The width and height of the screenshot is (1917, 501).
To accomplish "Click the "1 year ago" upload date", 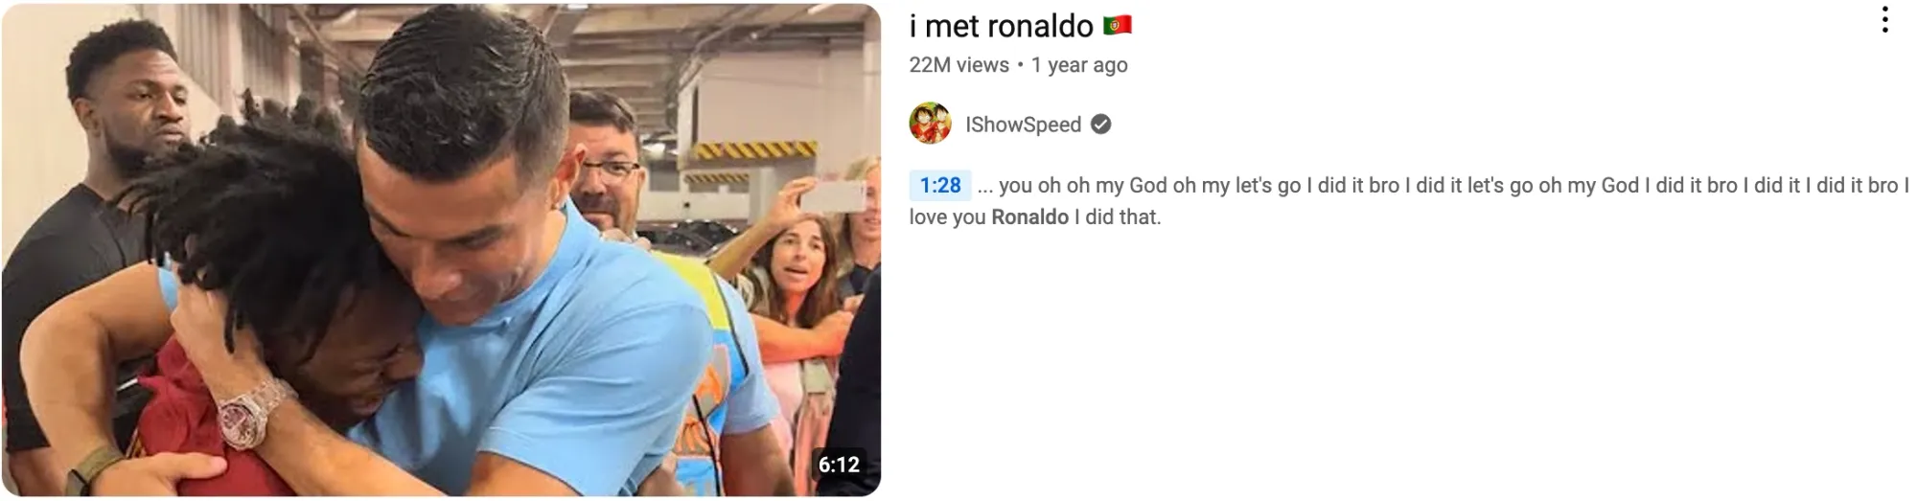I will tap(1079, 65).
